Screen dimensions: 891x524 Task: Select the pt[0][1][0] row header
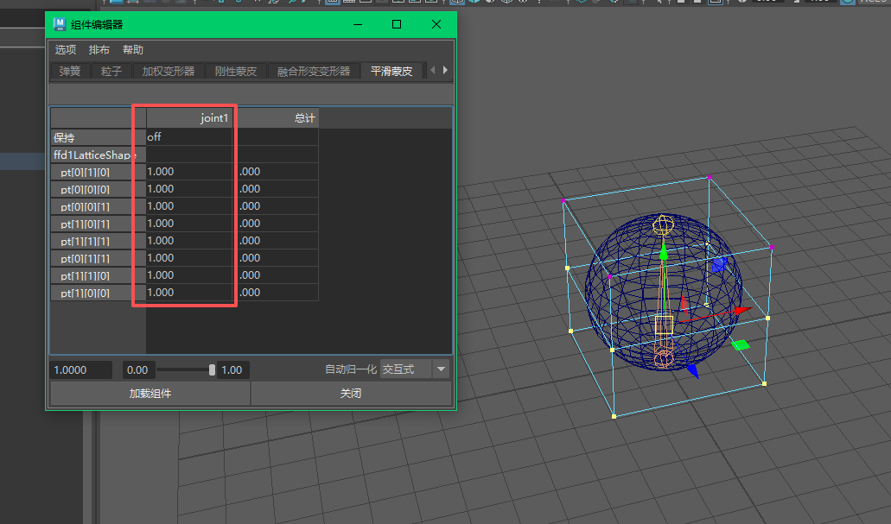point(99,172)
